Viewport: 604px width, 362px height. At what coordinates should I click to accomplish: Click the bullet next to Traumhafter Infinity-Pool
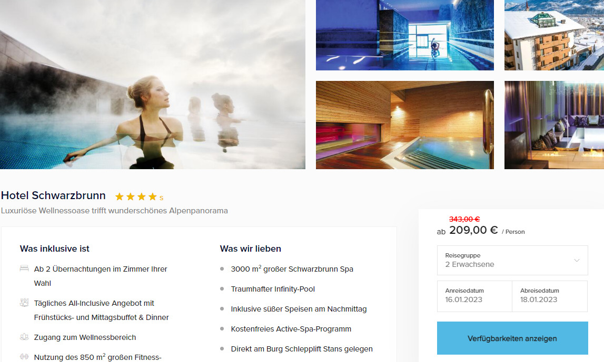[x=222, y=288]
